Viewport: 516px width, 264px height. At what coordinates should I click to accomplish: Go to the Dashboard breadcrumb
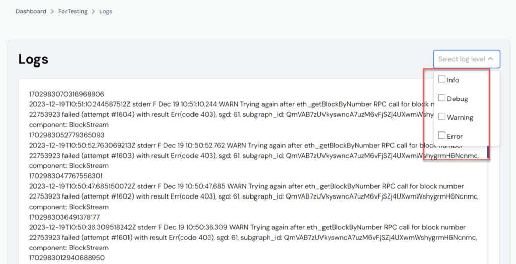tap(31, 12)
